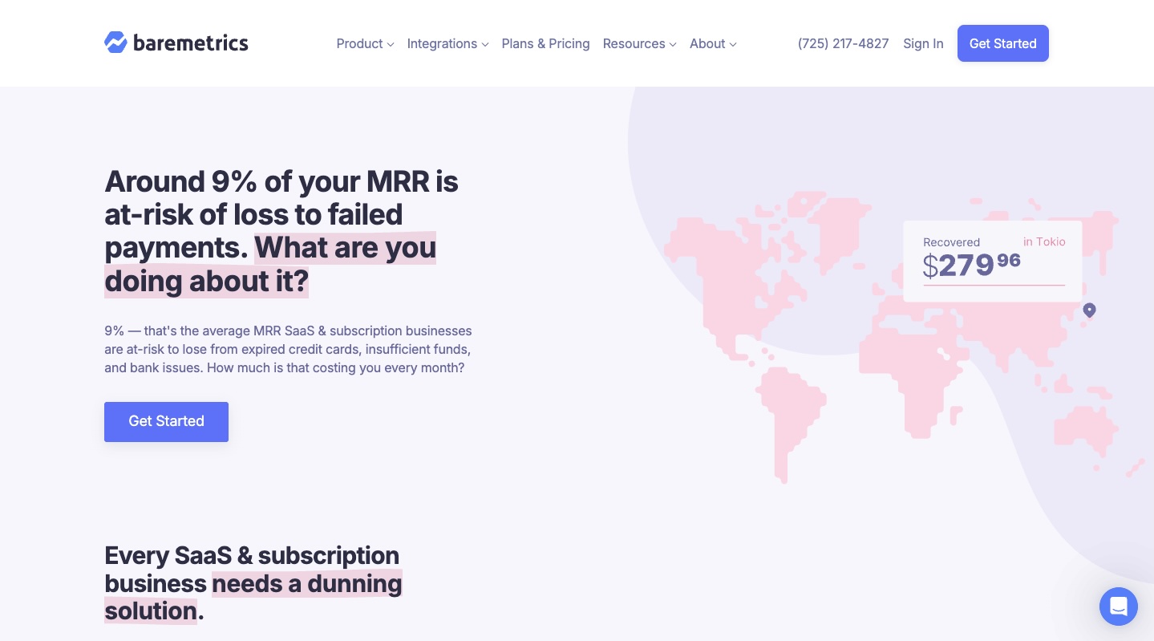The height and width of the screenshot is (641, 1154).
Task: Call the (725) 217-4827 phone link
Action: point(843,43)
